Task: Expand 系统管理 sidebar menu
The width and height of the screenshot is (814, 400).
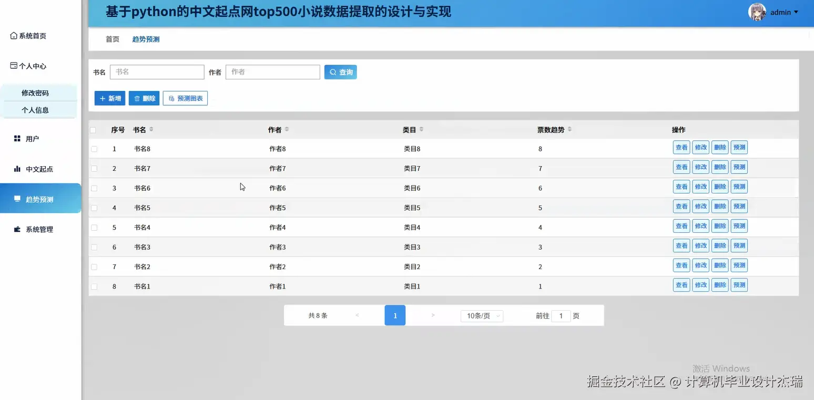Action: 39,229
